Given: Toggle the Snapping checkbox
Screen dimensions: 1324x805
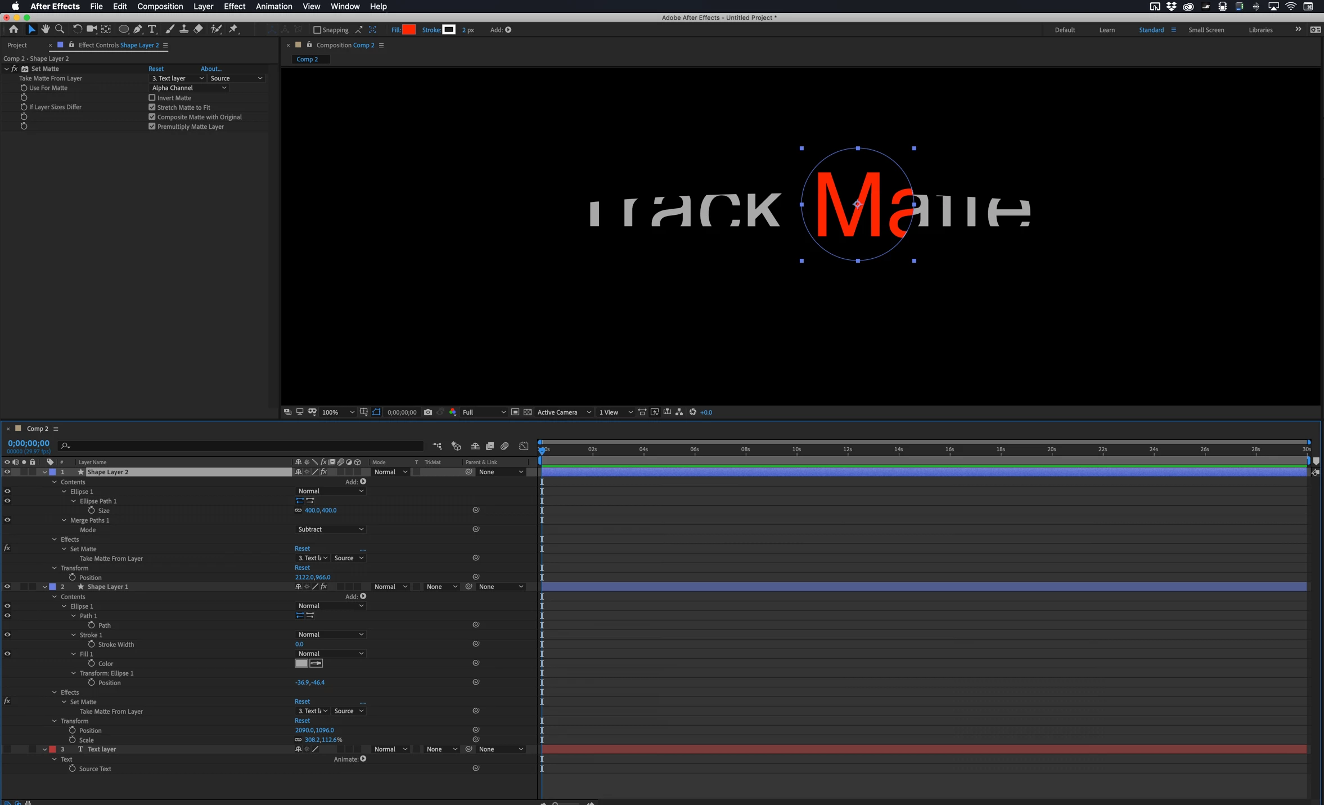Looking at the screenshot, I should tap(317, 30).
